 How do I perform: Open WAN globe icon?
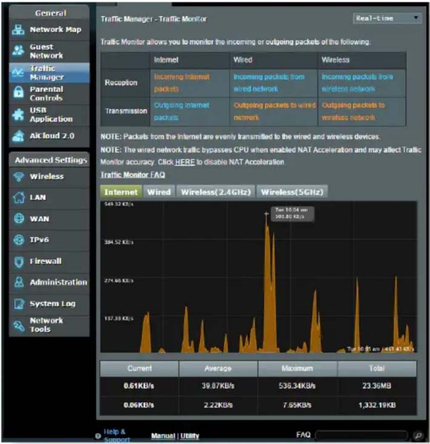click(x=19, y=219)
